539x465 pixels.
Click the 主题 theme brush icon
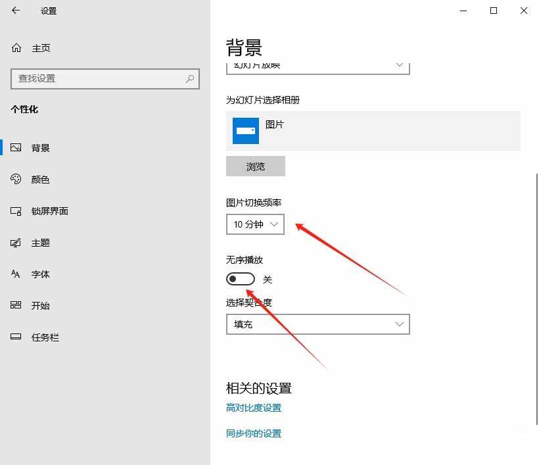tap(16, 243)
